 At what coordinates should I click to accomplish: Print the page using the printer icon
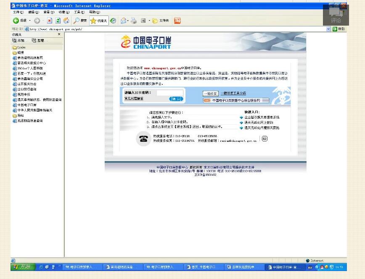click(x=134, y=21)
